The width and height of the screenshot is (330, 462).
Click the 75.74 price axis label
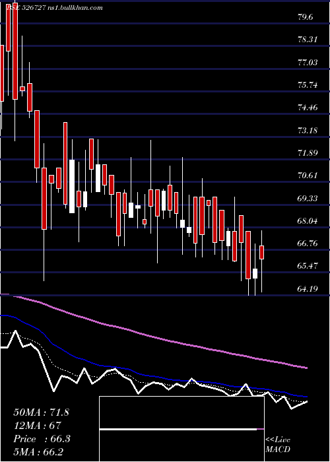(x=308, y=85)
